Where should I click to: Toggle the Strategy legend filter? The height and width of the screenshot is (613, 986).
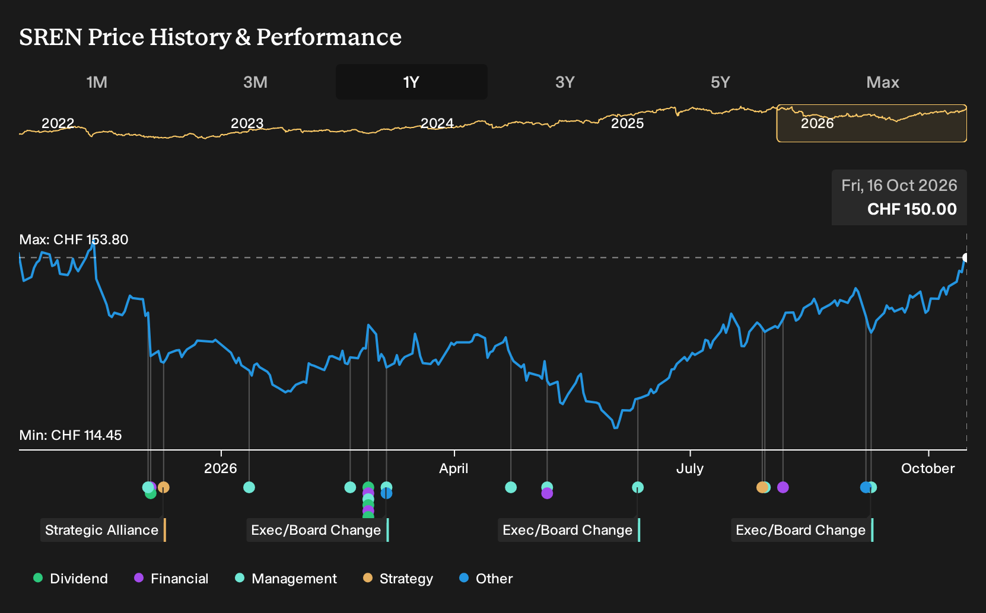pyautogui.click(x=398, y=578)
